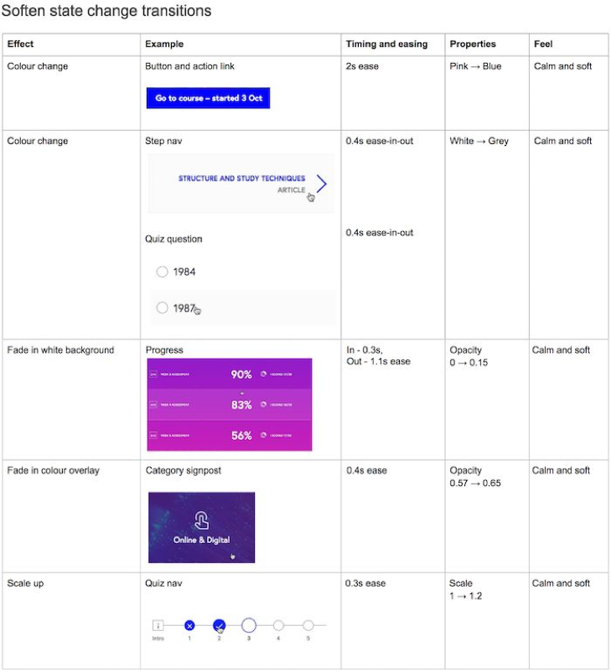This screenshot has height=672, width=611.
Task: Click the Go to course – started 3 Oct button
Action: [208, 98]
